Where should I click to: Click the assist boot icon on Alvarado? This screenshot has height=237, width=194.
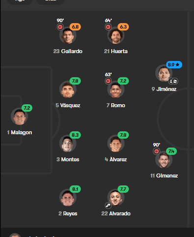click(108, 206)
